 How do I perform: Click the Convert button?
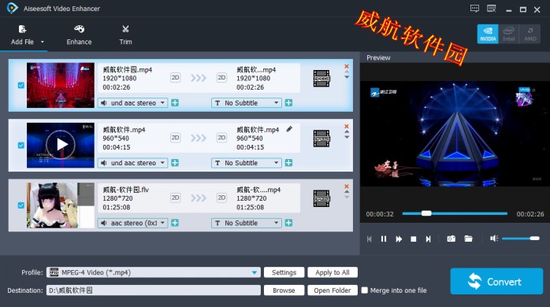(x=496, y=281)
